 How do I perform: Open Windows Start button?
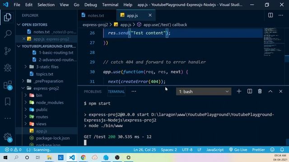pos(5,157)
